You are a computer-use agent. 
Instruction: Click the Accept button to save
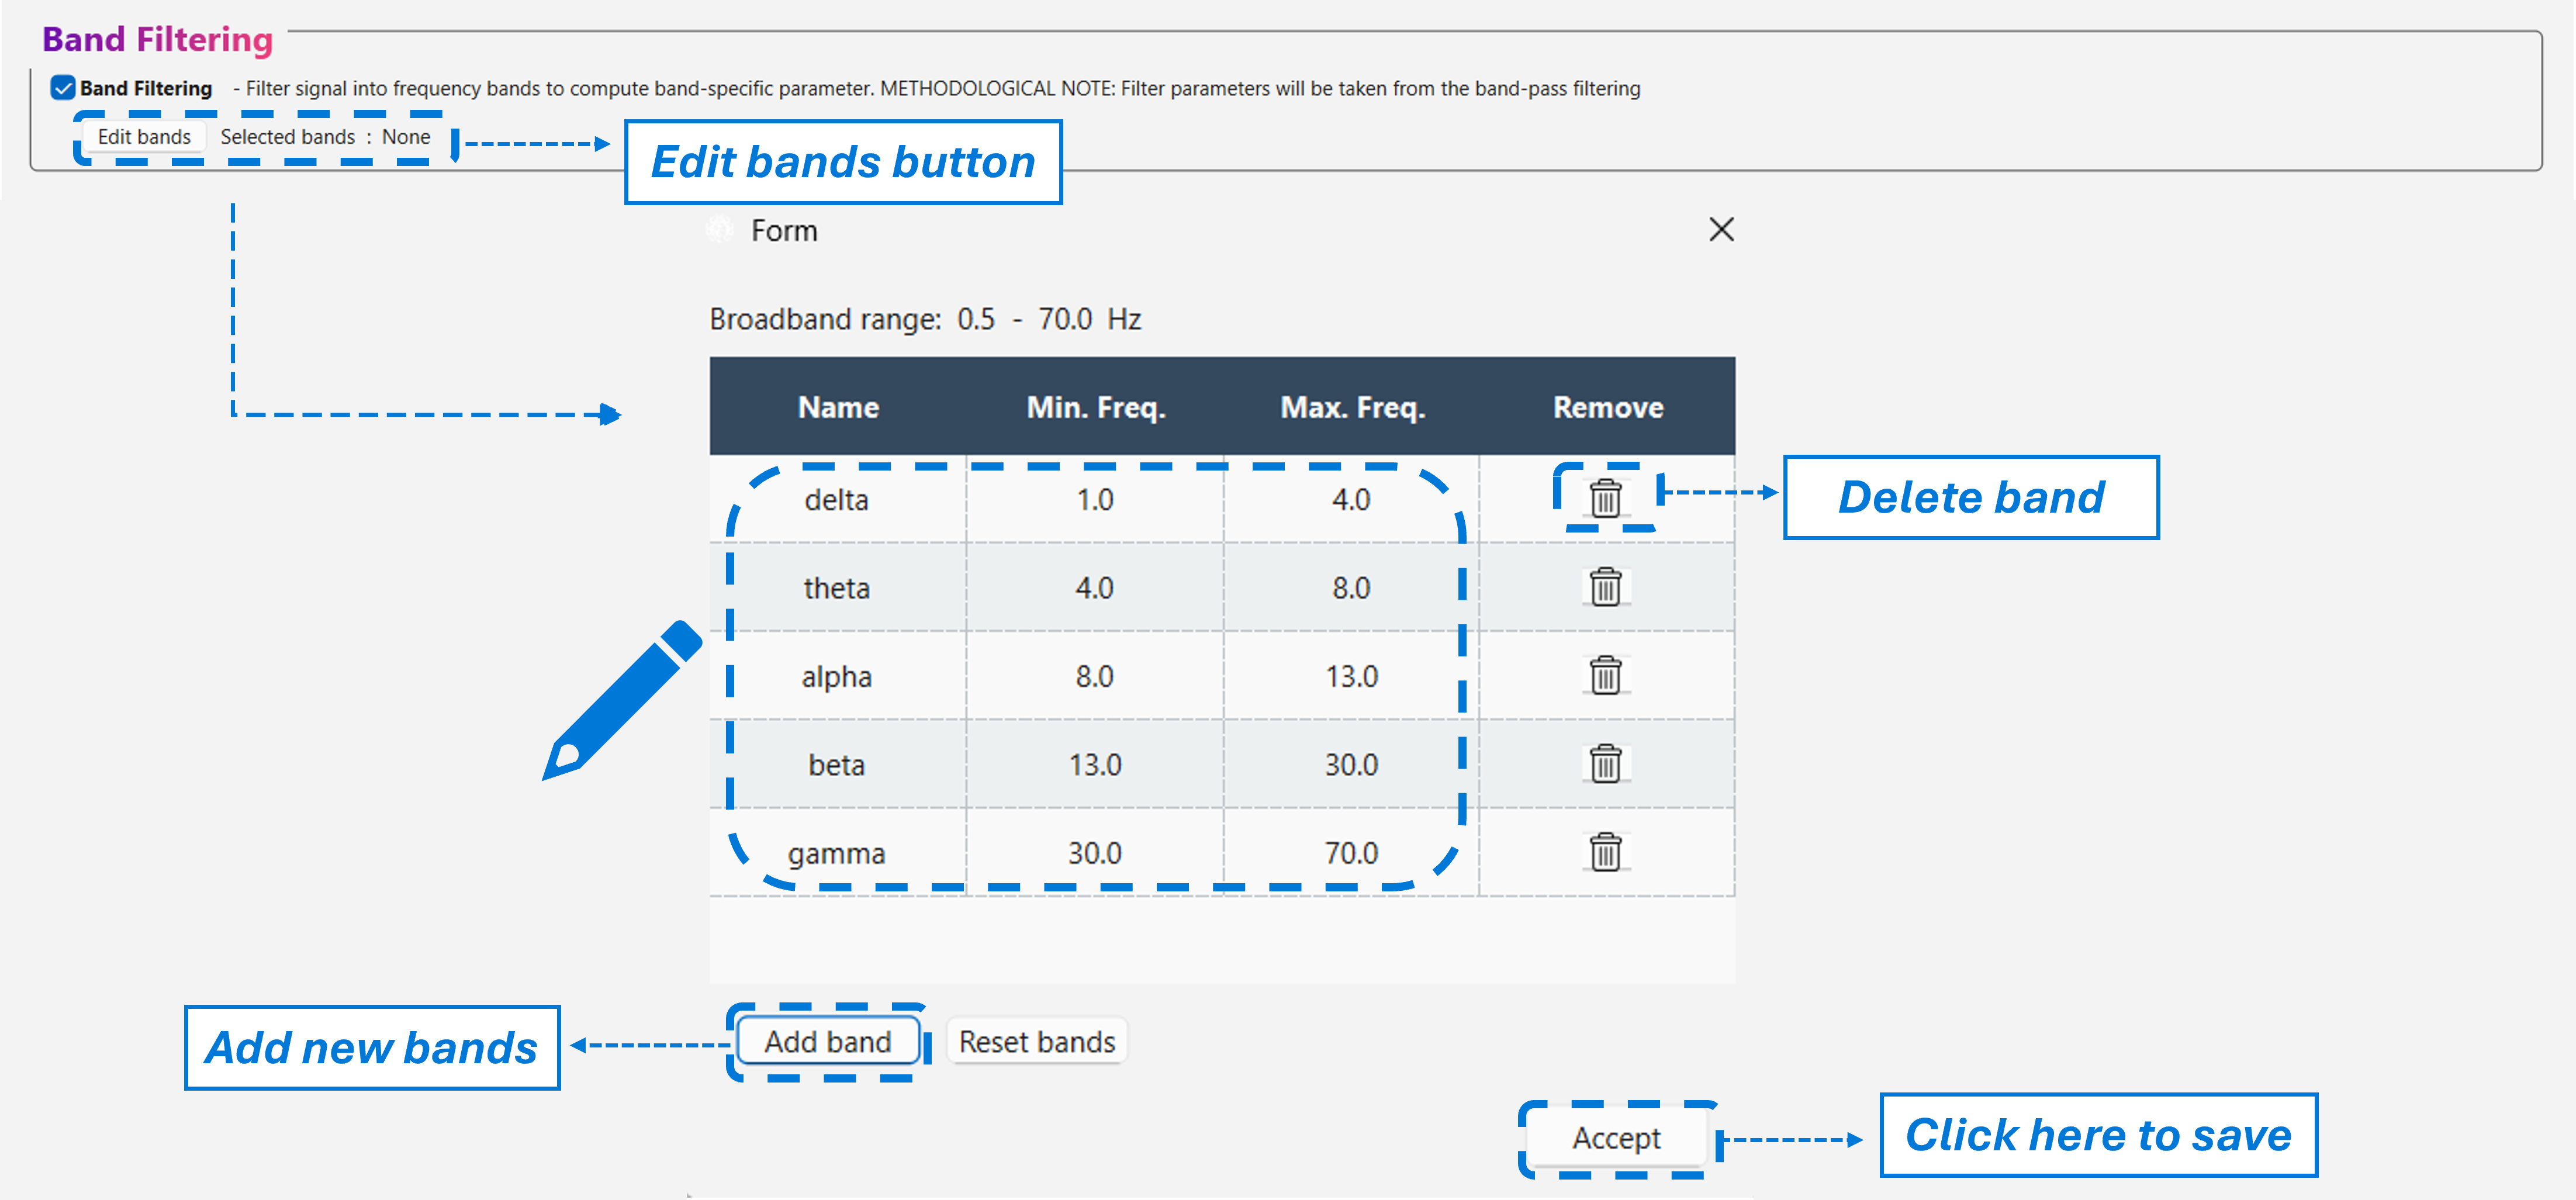point(1616,1138)
